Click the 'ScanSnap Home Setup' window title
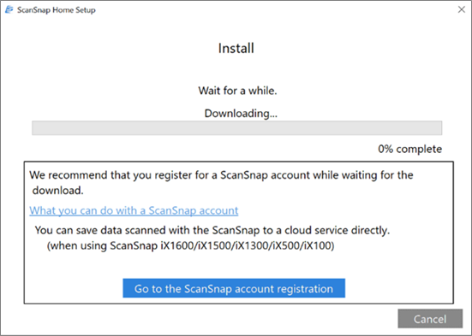This screenshot has height=336, width=472. click(57, 10)
